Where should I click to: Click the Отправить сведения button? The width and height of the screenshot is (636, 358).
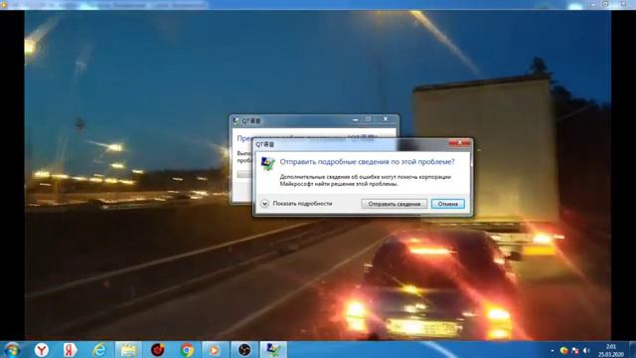[x=394, y=204]
